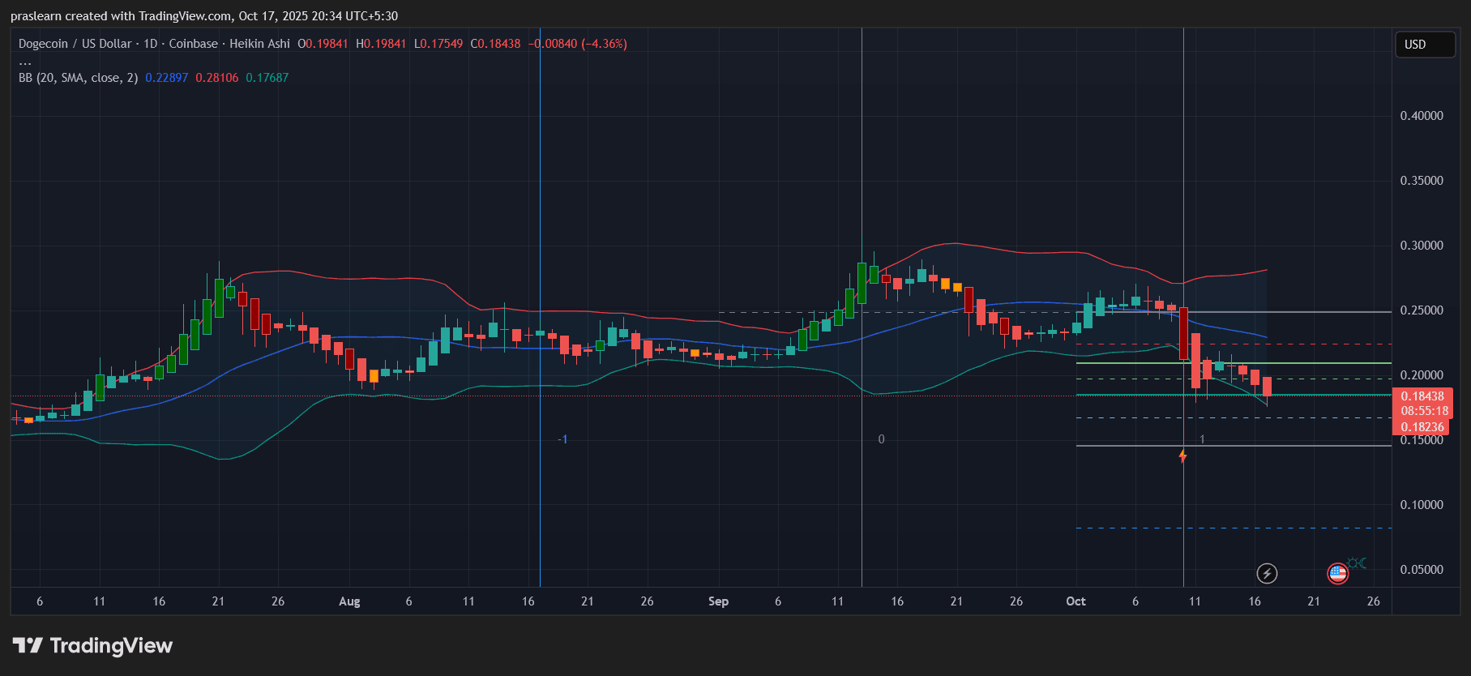This screenshot has height=676, width=1471.
Task: Click the sun and moon icon
Action: point(1358,563)
